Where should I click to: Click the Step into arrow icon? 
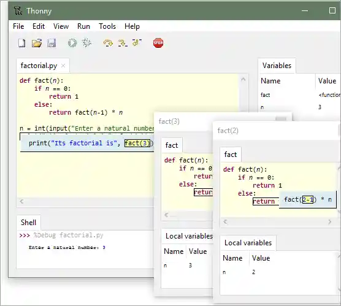[123, 43]
